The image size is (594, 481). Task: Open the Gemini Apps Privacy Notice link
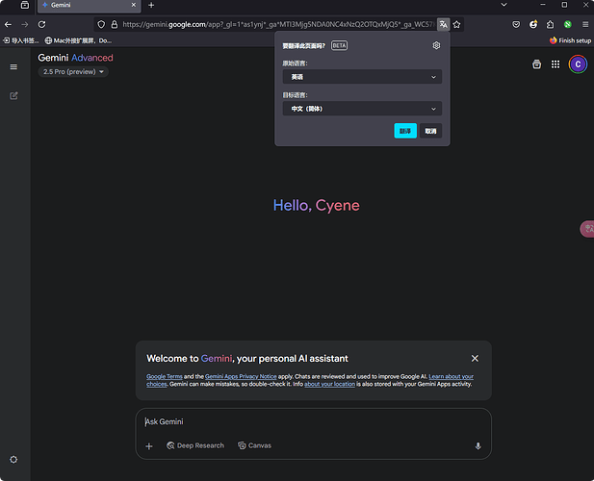click(x=241, y=376)
